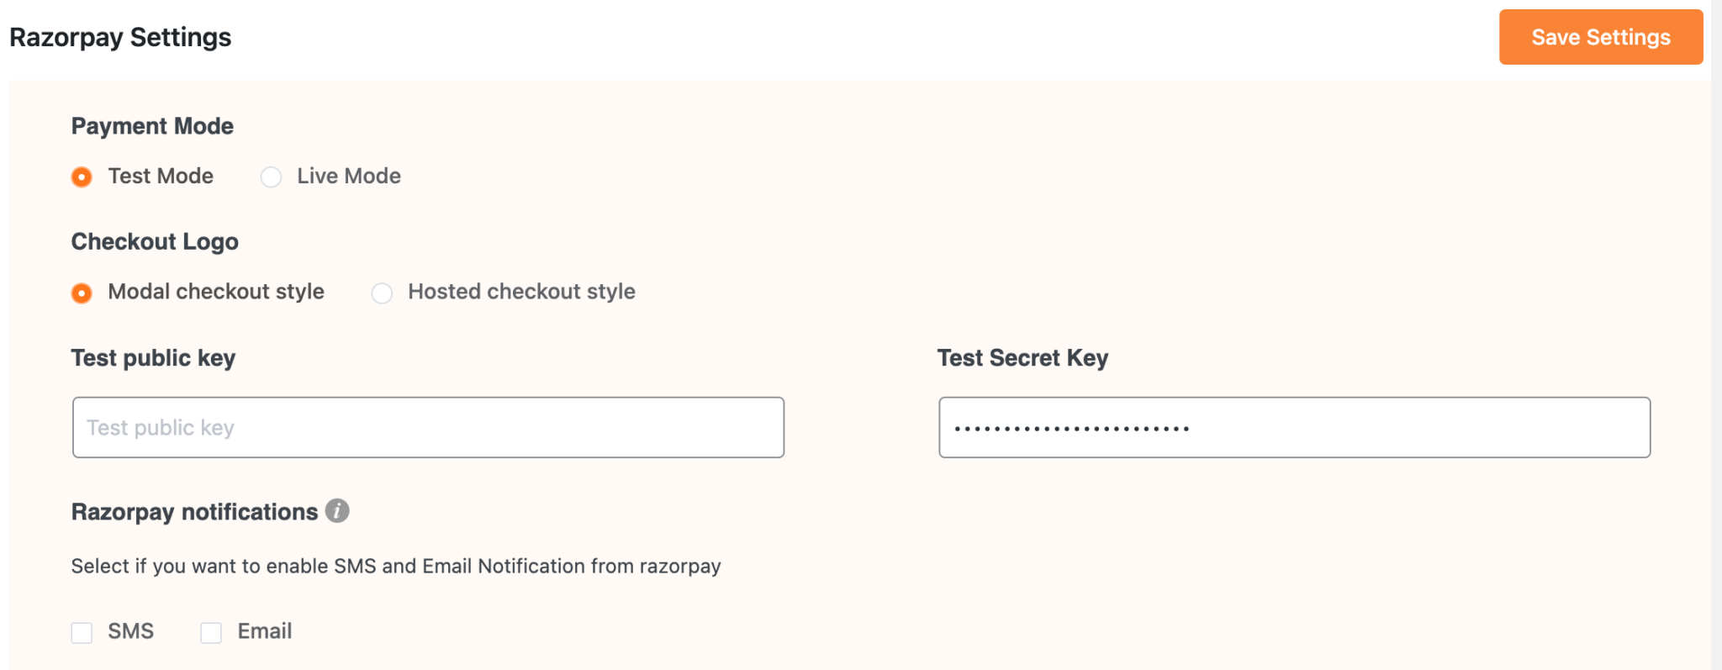Enable the SMS notification checkbox
This screenshot has width=1722, height=670.
tap(82, 631)
